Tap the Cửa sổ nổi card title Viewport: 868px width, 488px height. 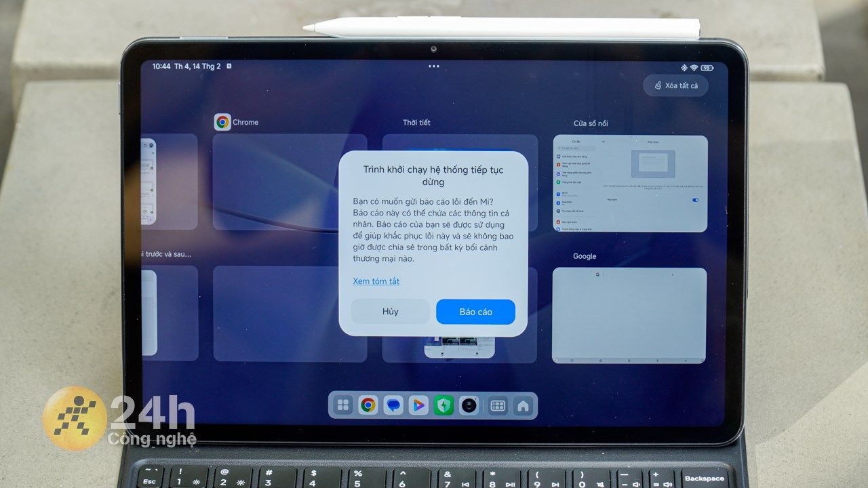[x=591, y=123]
